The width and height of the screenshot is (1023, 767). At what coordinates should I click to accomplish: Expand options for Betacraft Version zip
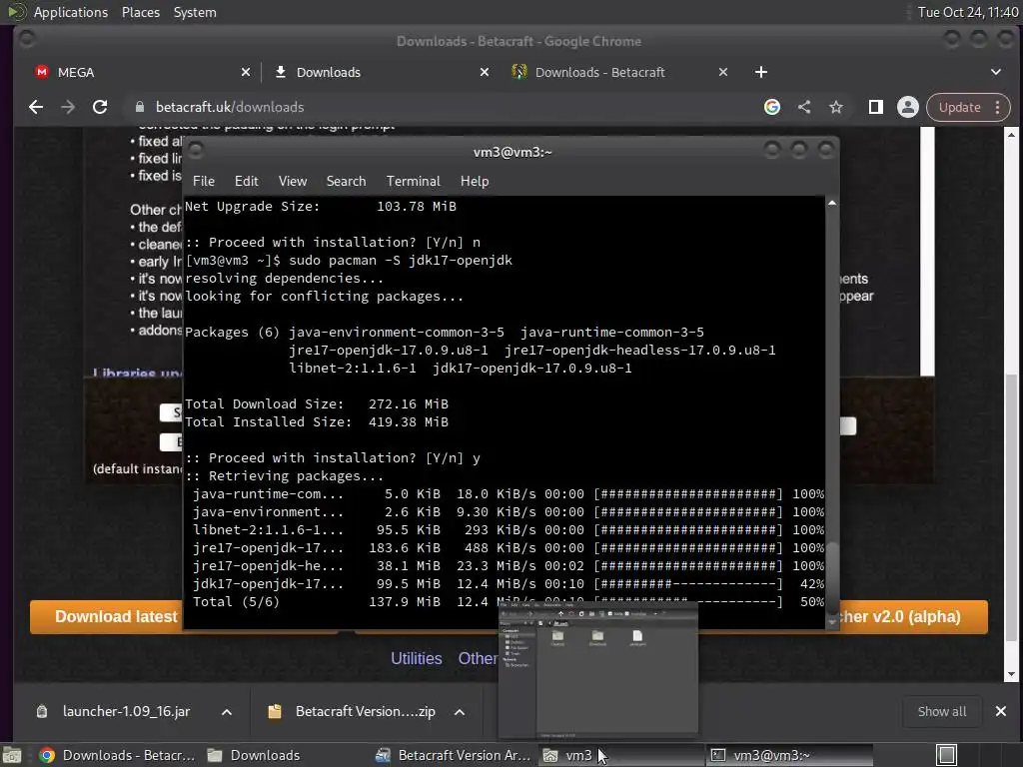click(460, 712)
